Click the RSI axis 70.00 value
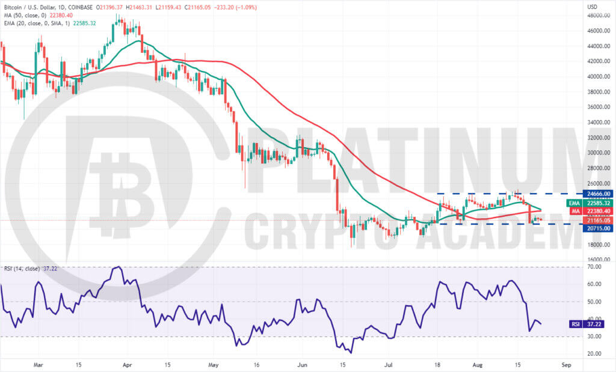This screenshot has height=372, width=616. (594, 267)
